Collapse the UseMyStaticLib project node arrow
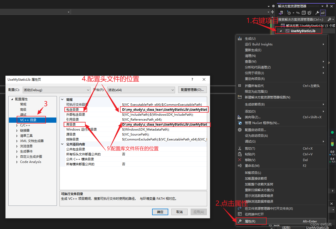Screen dimensions: 336x229 [281, 31]
